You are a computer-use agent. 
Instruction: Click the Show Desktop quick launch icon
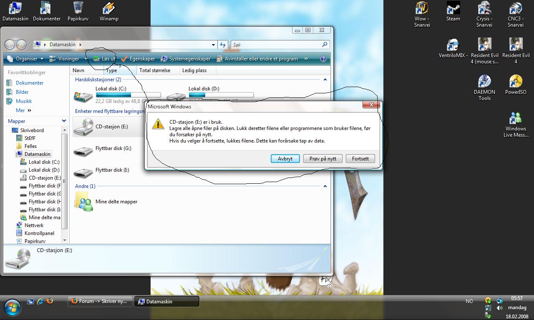(30, 301)
